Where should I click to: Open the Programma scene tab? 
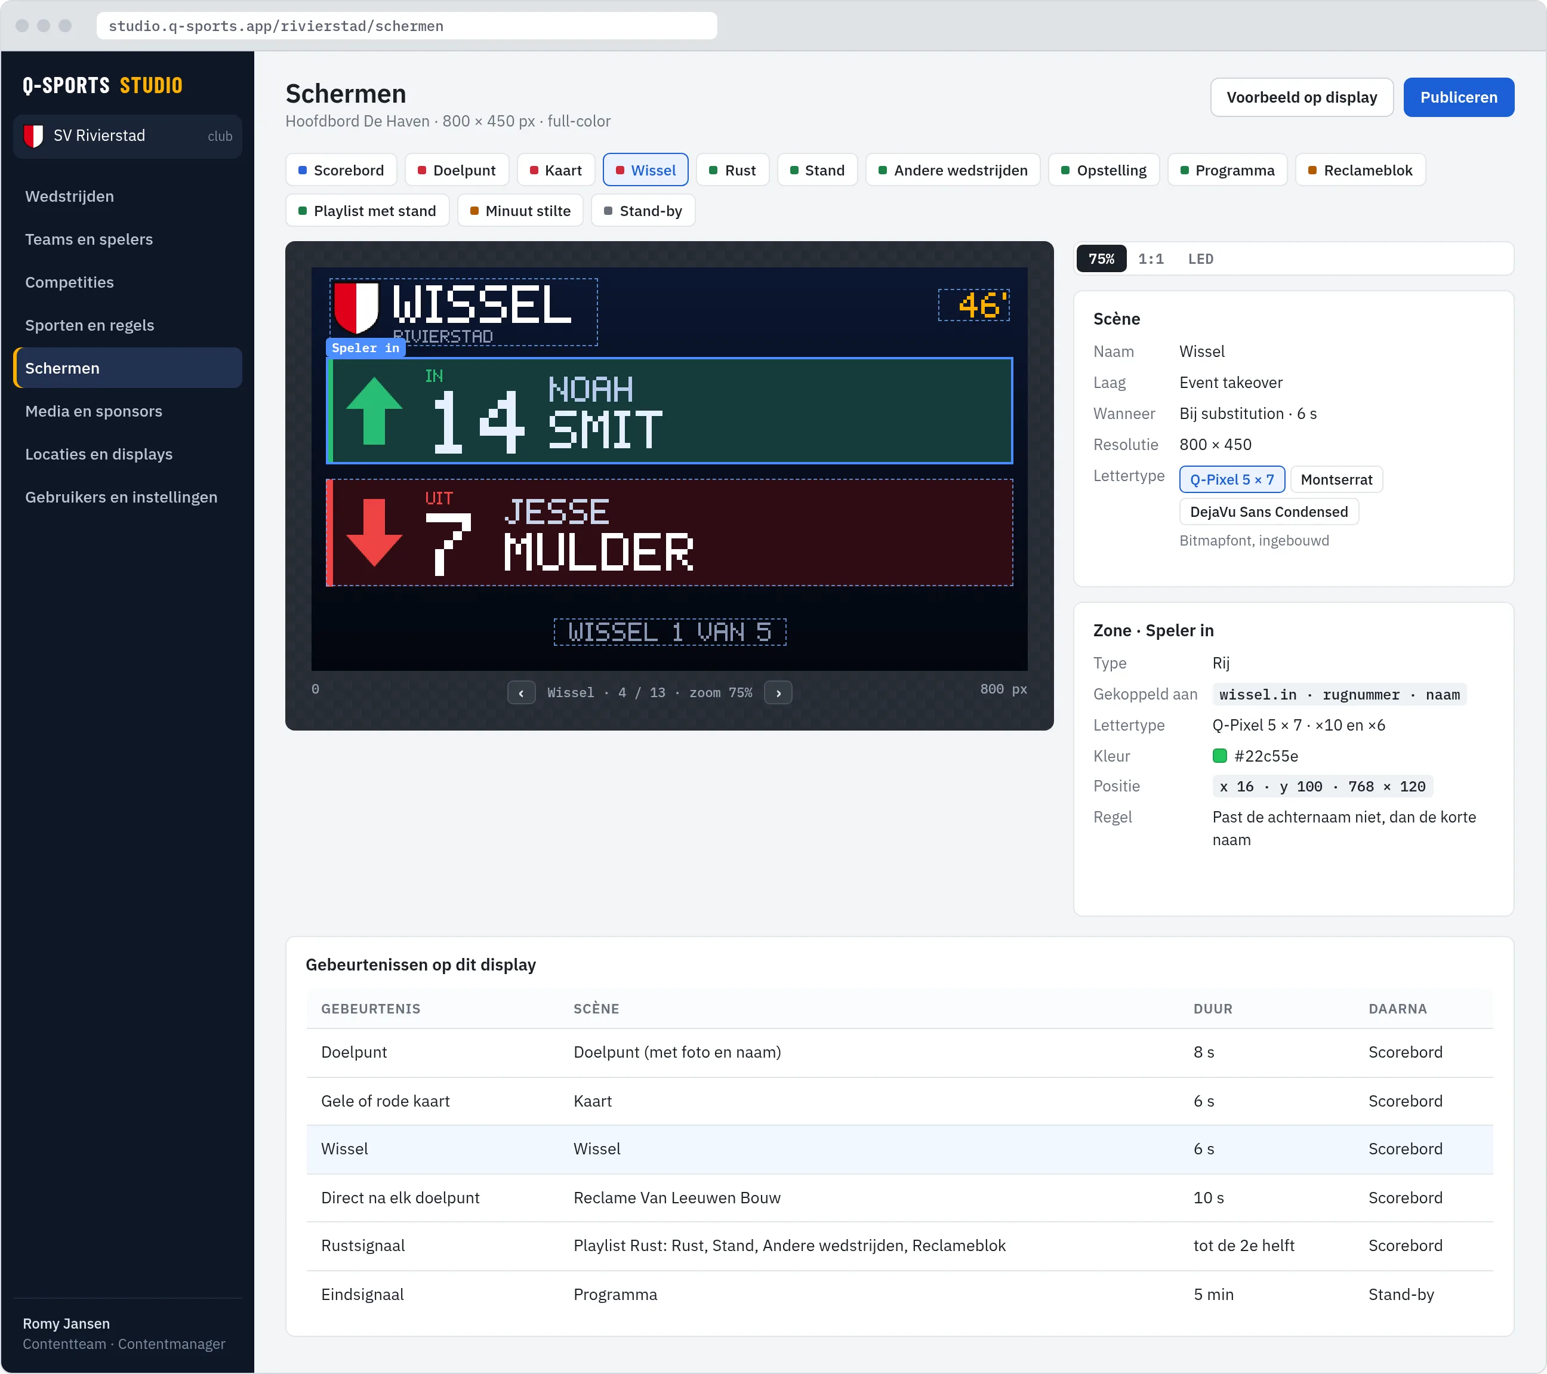coord(1227,170)
